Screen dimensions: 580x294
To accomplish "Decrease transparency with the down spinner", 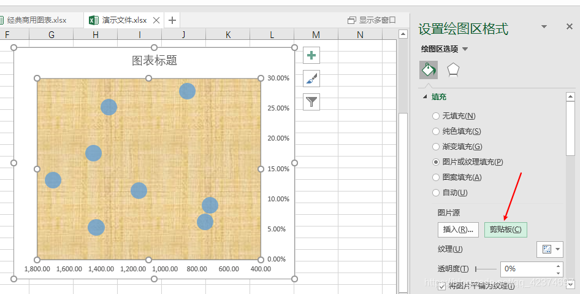I will pyautogui.click(x=559, y=273).
